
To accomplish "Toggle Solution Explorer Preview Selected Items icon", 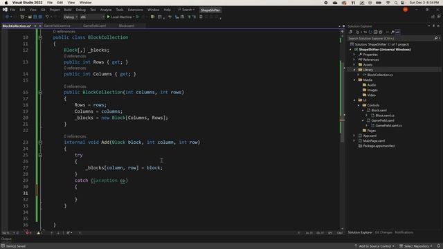I will pos(397,33).
